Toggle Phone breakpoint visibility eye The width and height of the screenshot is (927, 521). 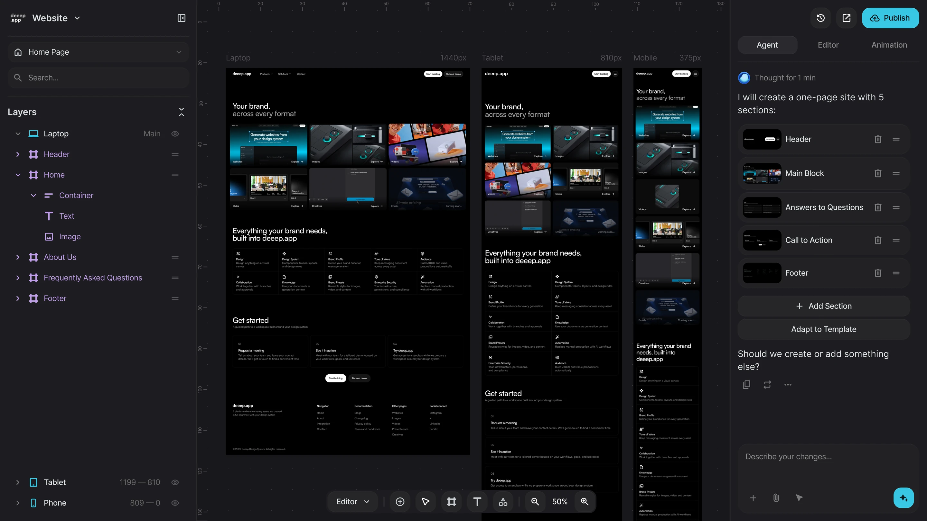pos(175,503)
